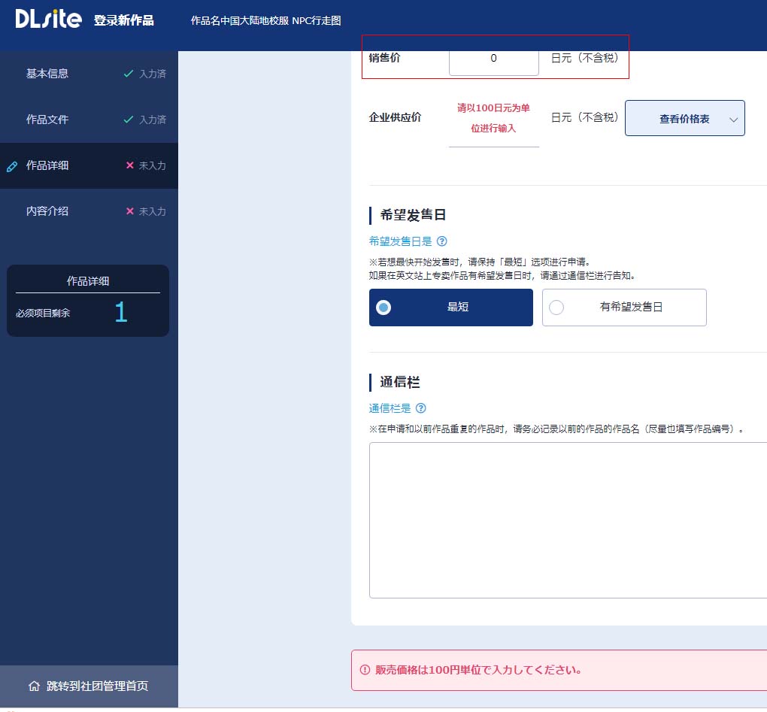Click the 作品名 title text in header
This screenshot has height=712, width=767.
[265, 20]
